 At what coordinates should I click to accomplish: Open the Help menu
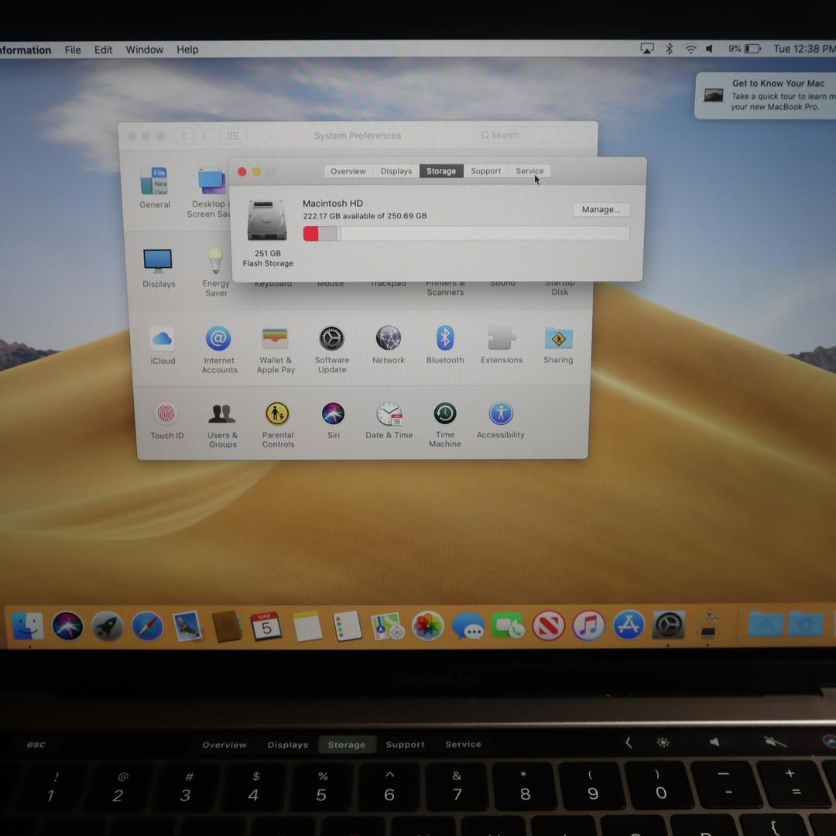coord(187,50)
